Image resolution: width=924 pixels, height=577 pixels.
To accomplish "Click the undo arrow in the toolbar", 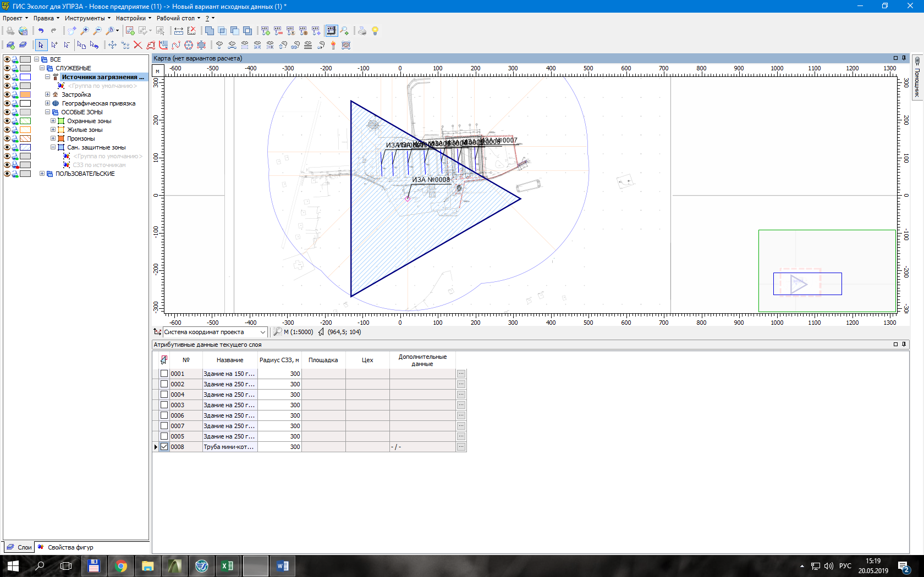I will (41, 31).
